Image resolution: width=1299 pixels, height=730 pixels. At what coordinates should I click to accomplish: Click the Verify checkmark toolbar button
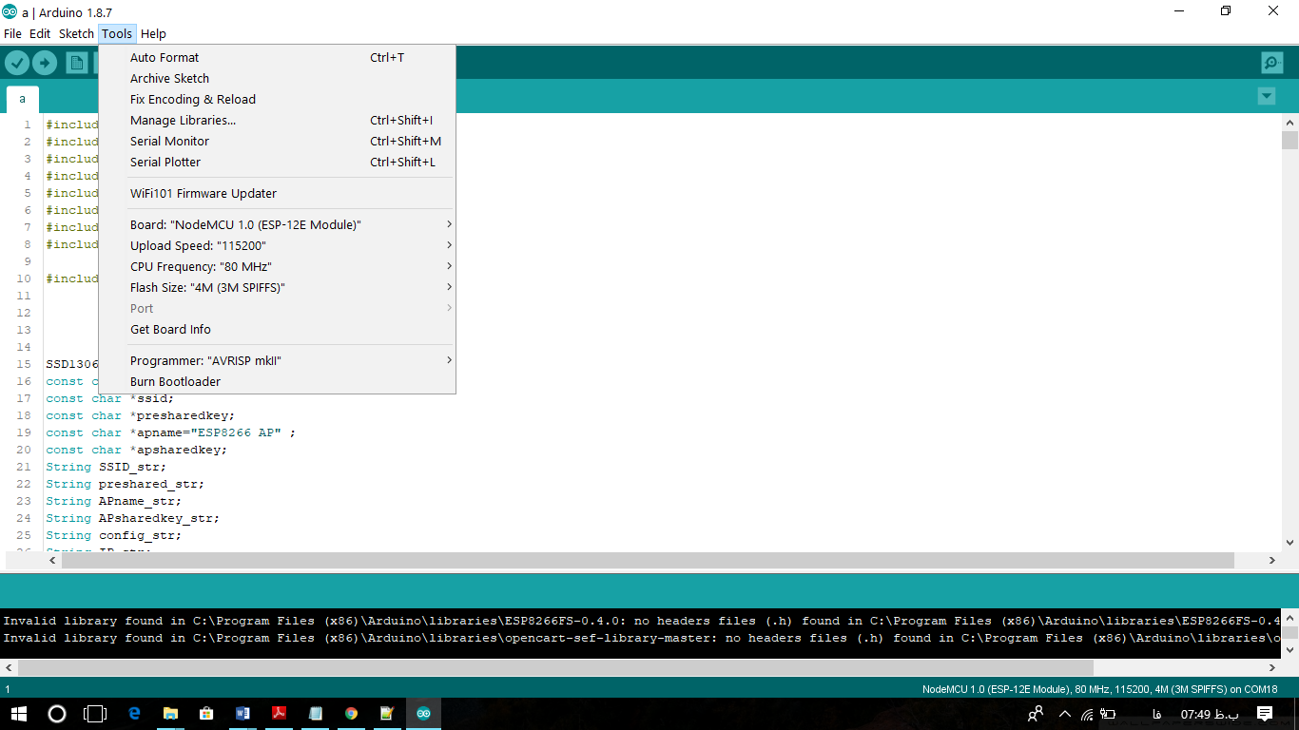click(17, 63)
